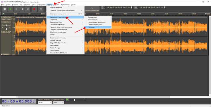Expand Pitch and tempo submenu
Screen dimensions: 211x107
66,22
